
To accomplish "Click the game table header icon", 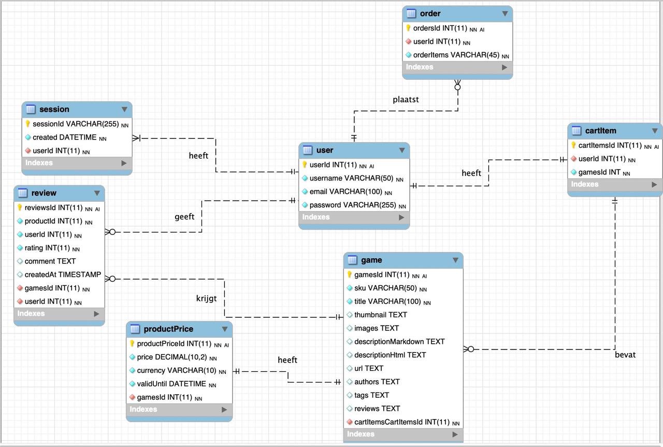I will click(x=352, y=260).
